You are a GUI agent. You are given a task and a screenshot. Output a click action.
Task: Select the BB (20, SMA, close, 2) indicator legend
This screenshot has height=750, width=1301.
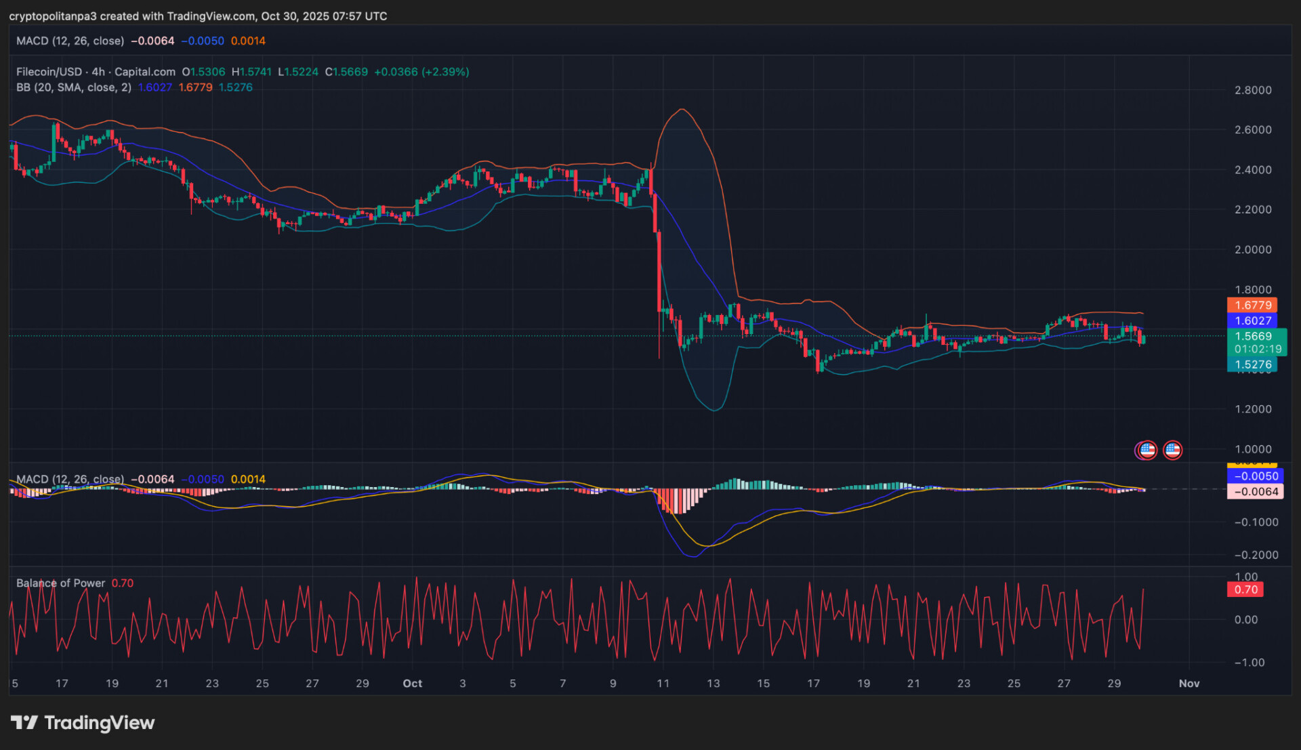(x=74, y=87)
